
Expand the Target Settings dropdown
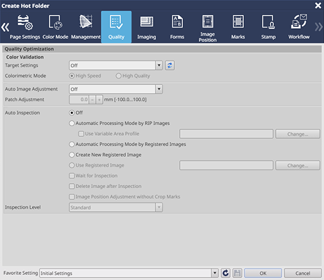point(159,66)
